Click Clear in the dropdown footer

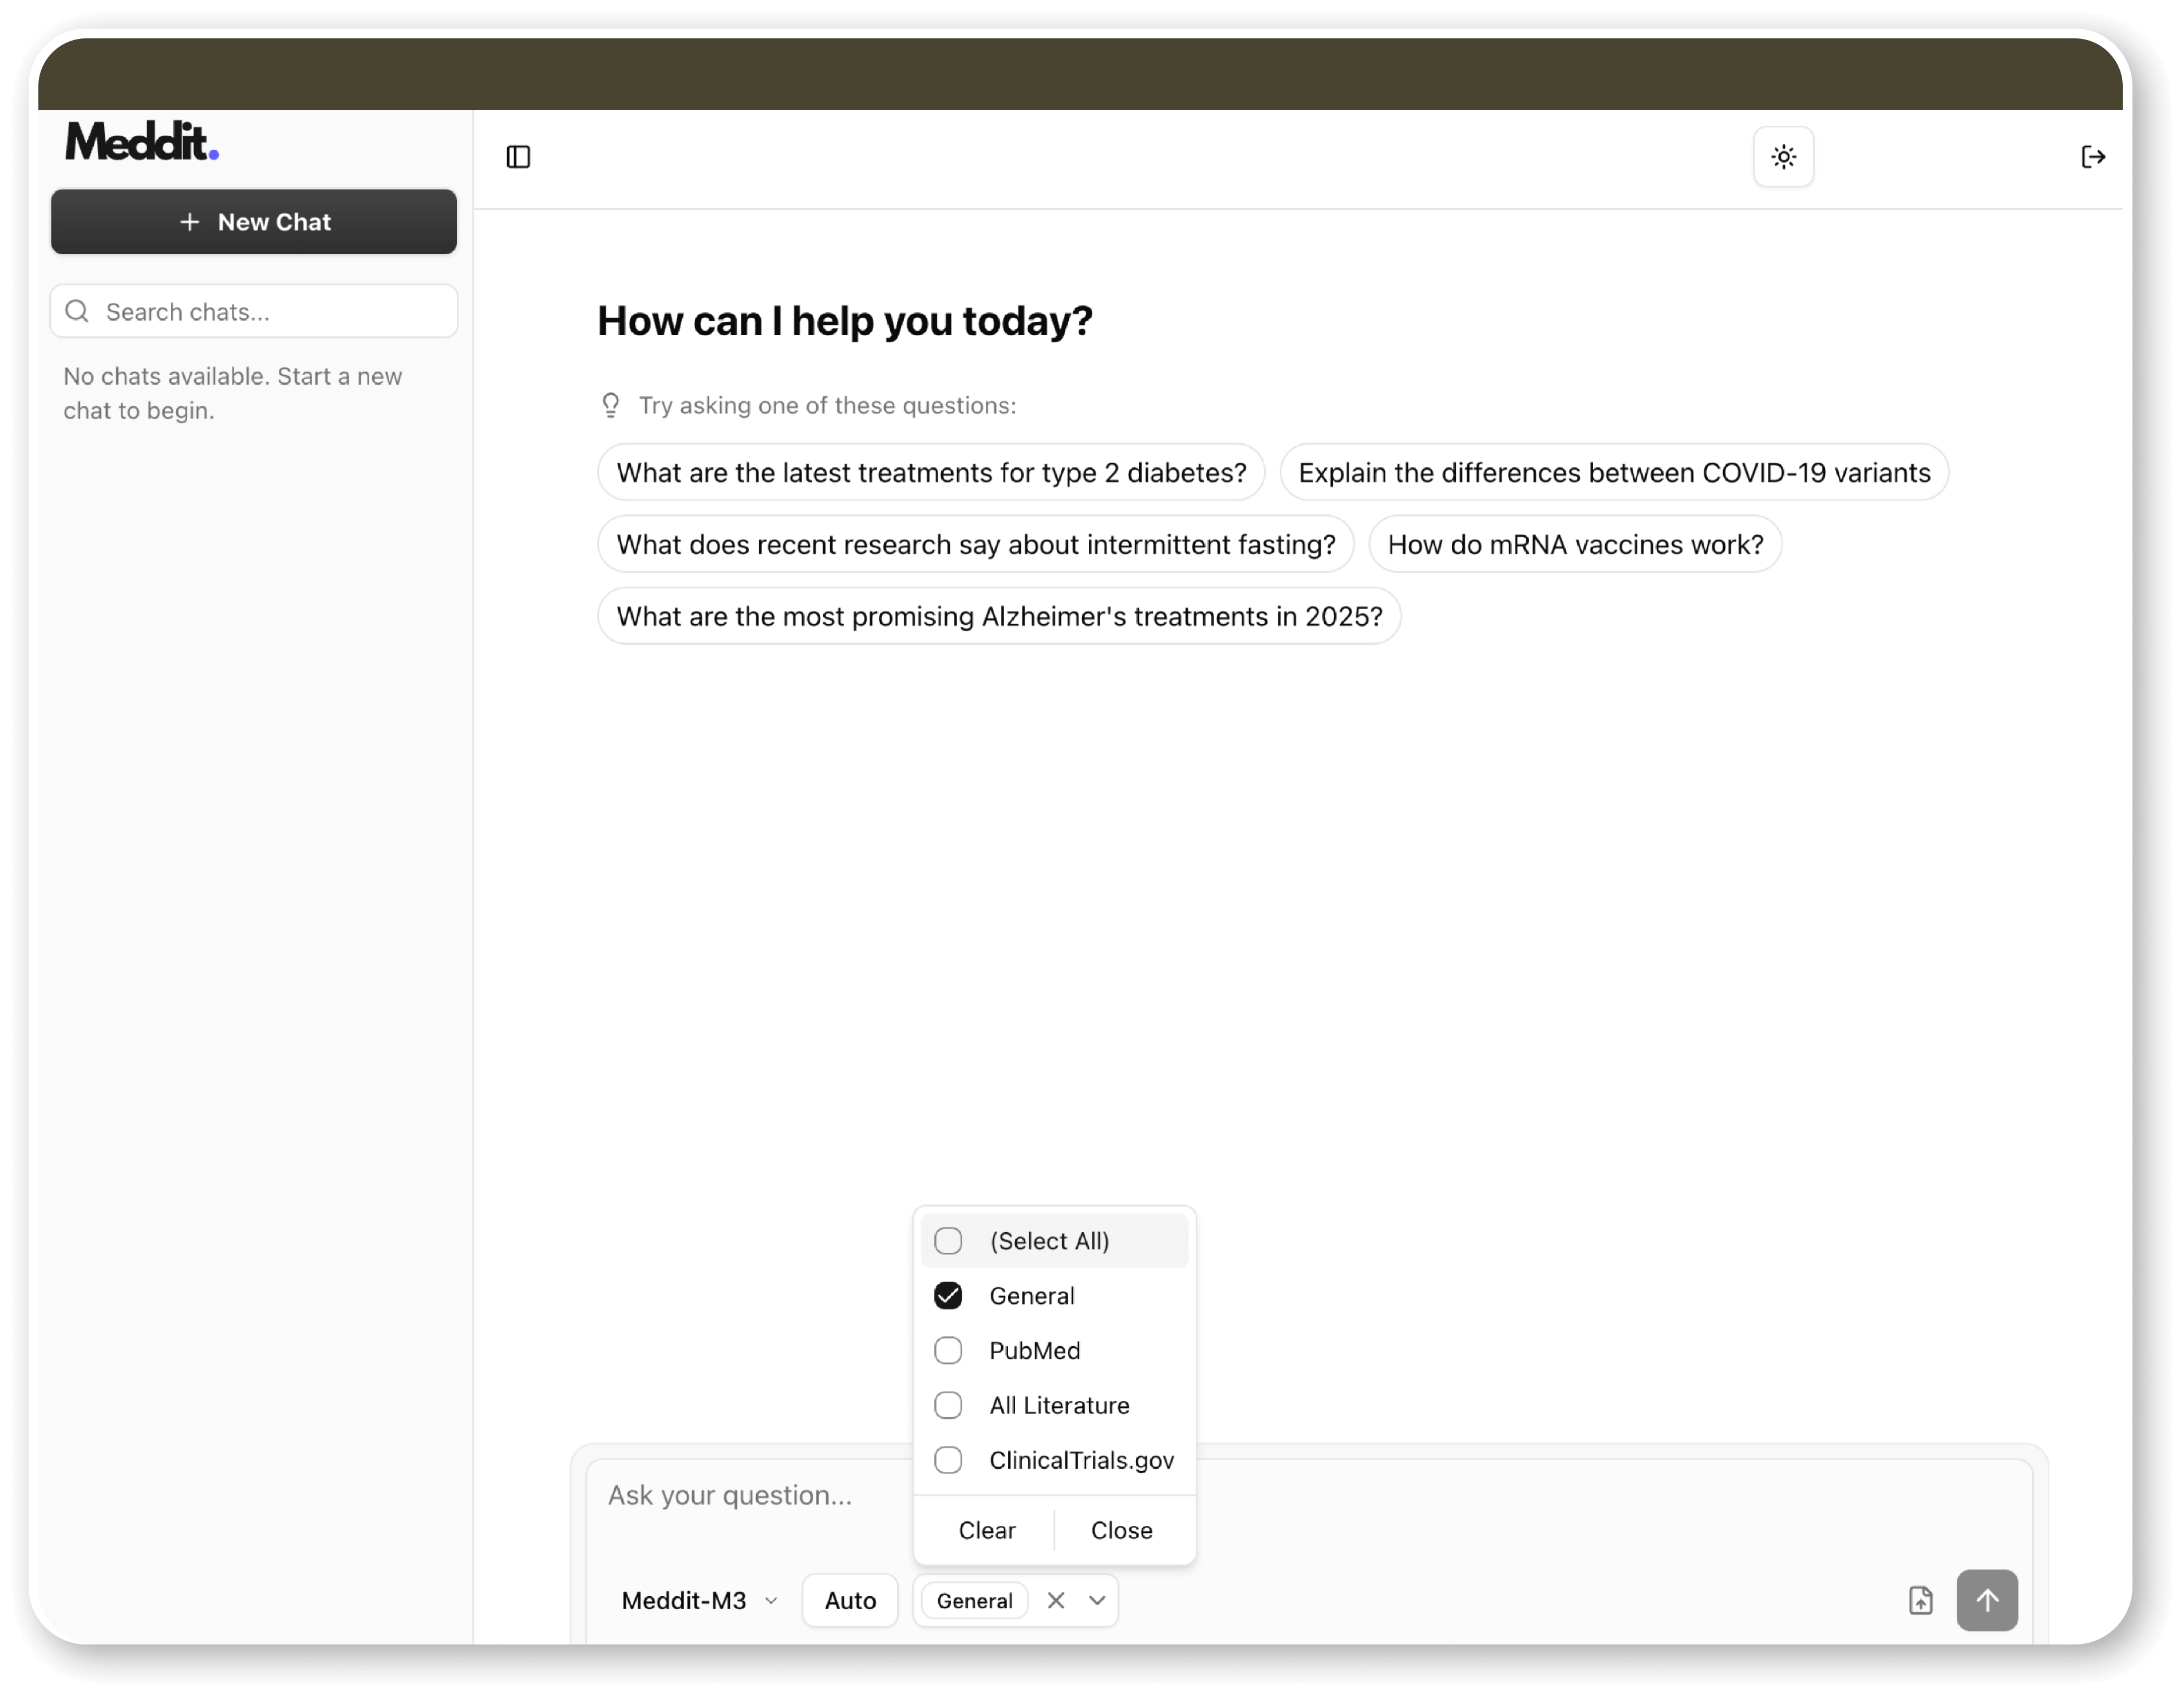click(x=986, y=1530)
